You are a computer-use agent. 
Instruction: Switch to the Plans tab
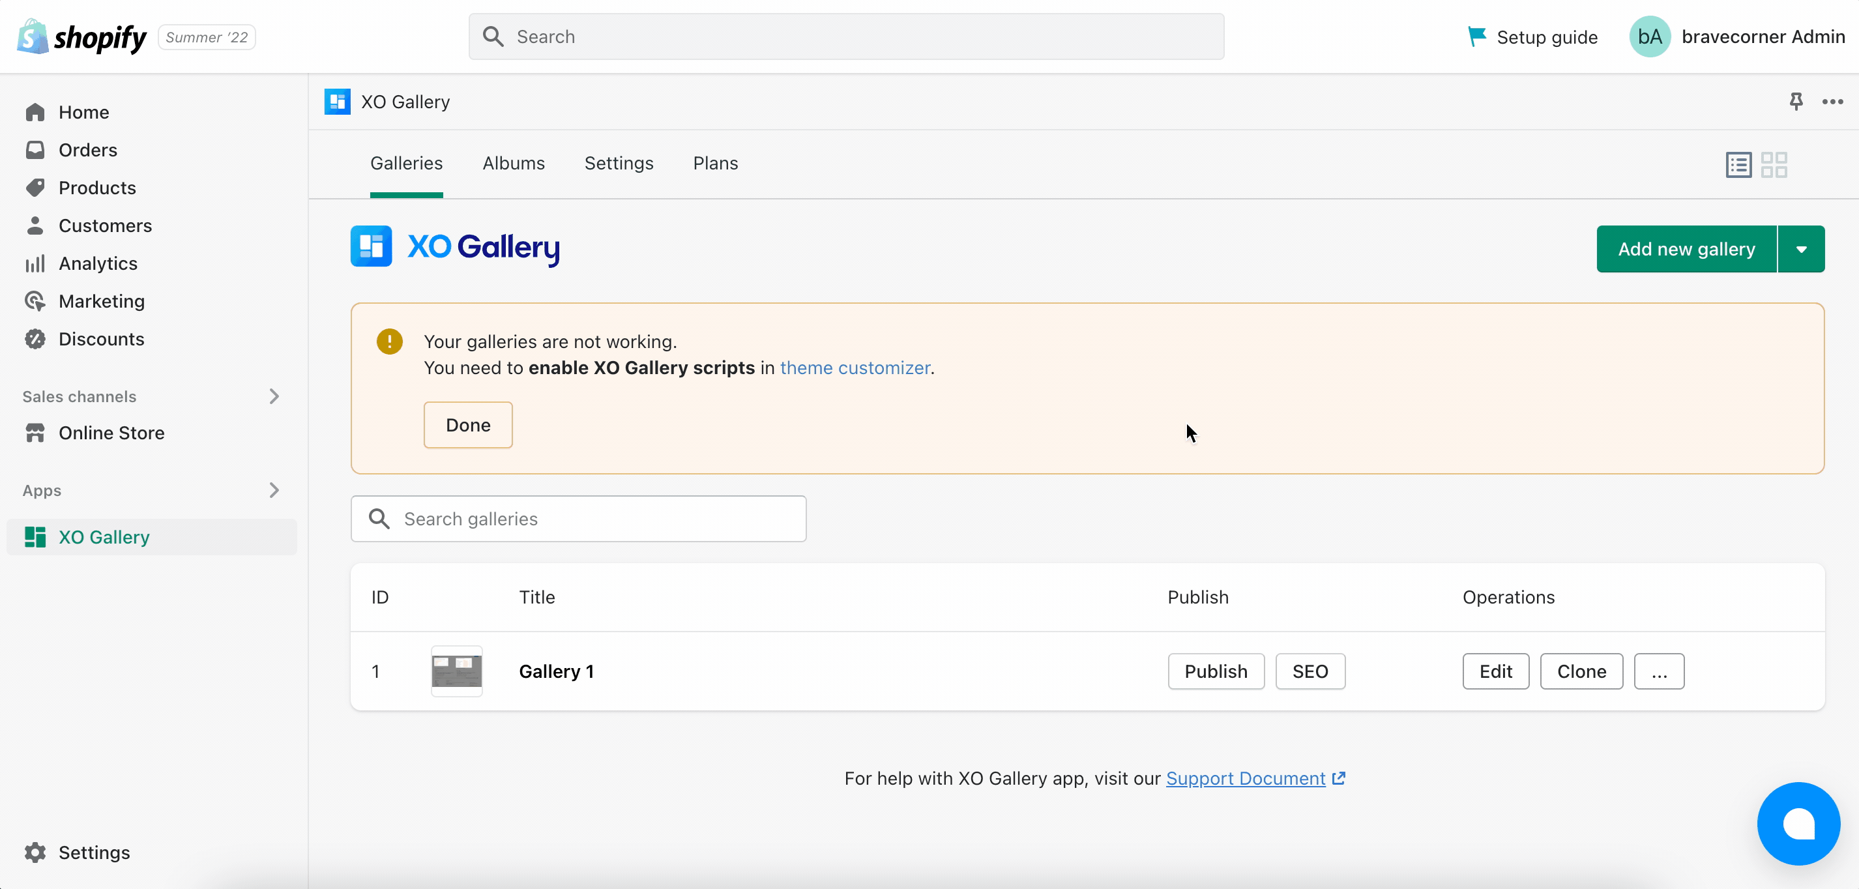pyautogui.click(x=716, y=163)
